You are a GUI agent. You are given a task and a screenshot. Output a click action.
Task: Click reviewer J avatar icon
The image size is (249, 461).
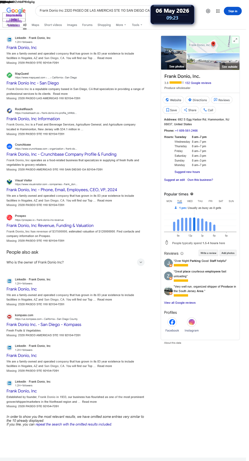[168, 263]
